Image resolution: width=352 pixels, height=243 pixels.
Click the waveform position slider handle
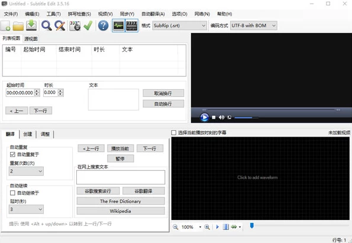coord(251,225)
